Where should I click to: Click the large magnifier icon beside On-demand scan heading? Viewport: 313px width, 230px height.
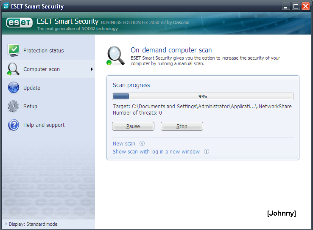pyautogui.click(x=116, y=56)
